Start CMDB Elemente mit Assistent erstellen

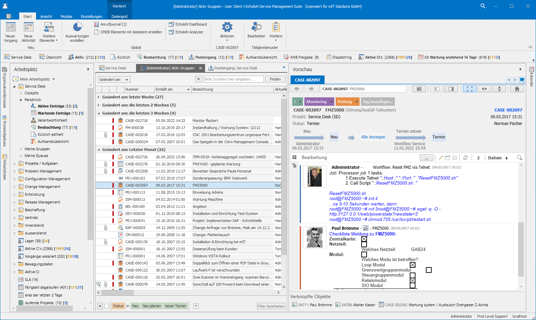(128, 32)
